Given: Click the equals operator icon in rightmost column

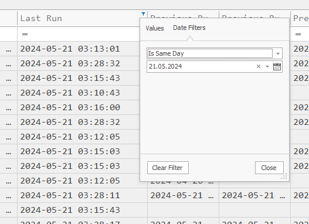Looking at the screenshot, I should (298, 34).
